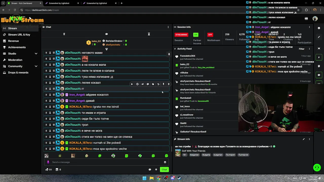Open the Moderation sidebar item

[21, 60]
